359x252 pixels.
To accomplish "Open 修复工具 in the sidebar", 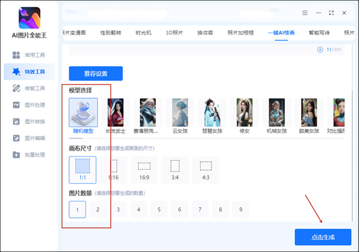I will [29, 88].
